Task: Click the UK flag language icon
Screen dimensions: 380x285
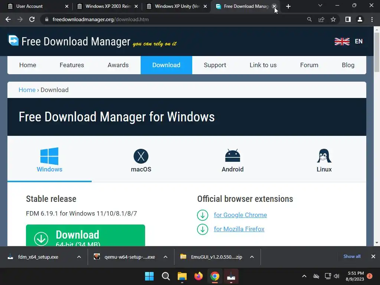Action: pos(342,42)
